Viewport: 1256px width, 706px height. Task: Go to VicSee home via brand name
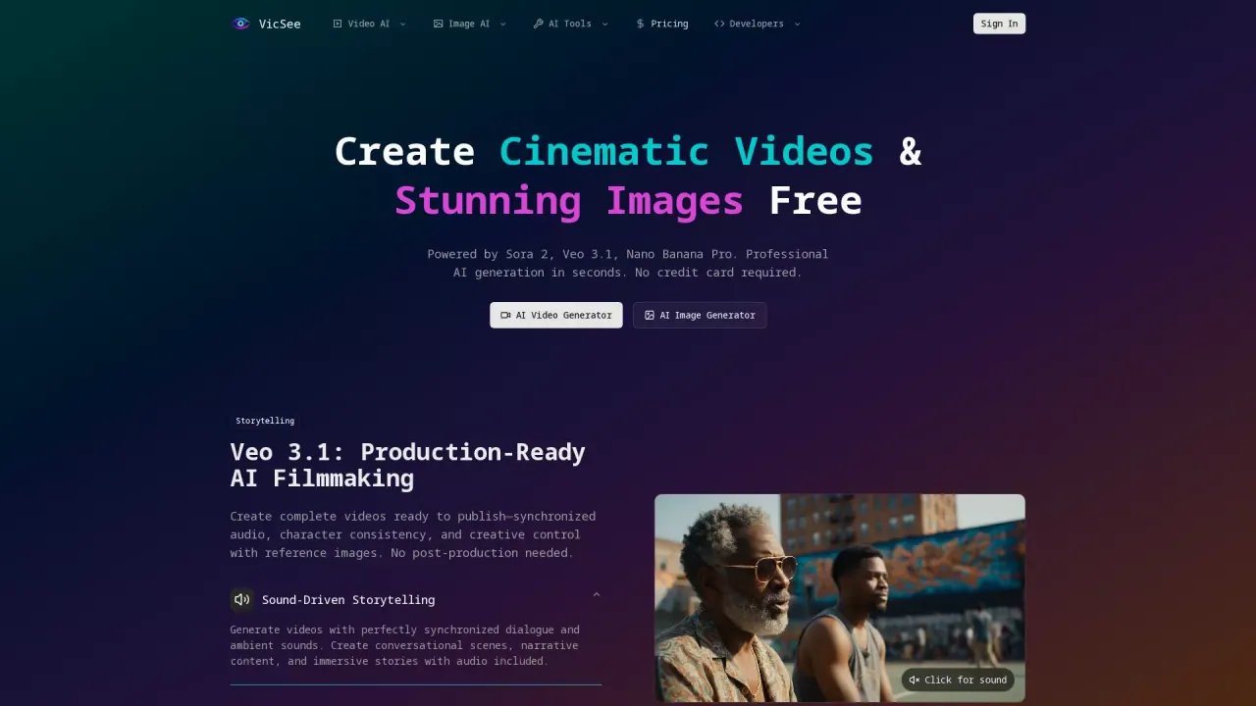(x=280, y=24)
